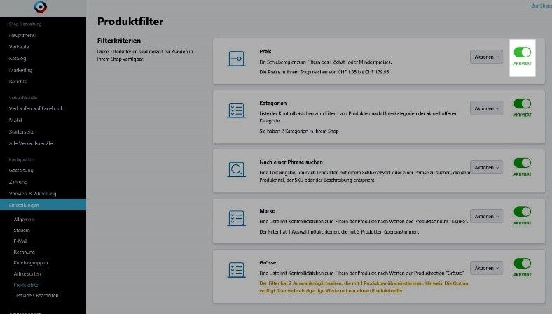Screen dimensions: 552x314
Task: Disable the Kategorien filter toggle
Action: [x=523, y=104]
